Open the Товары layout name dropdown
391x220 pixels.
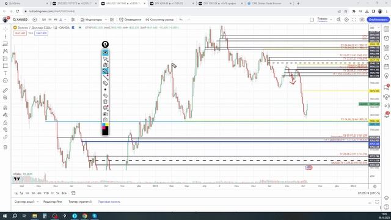pos(324,20)
